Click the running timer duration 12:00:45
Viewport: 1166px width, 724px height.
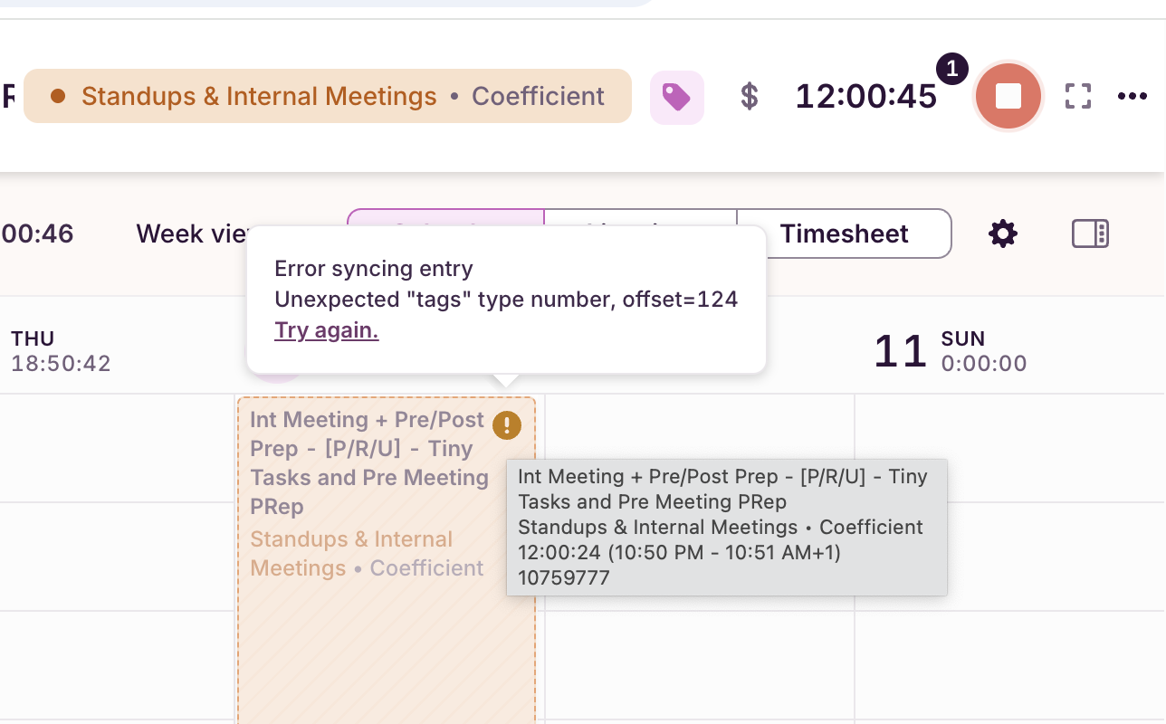pos(866,96)
